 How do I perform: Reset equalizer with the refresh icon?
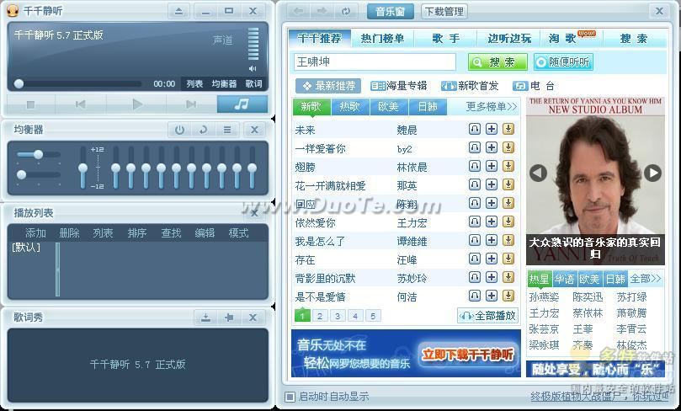tap(203, 130)
